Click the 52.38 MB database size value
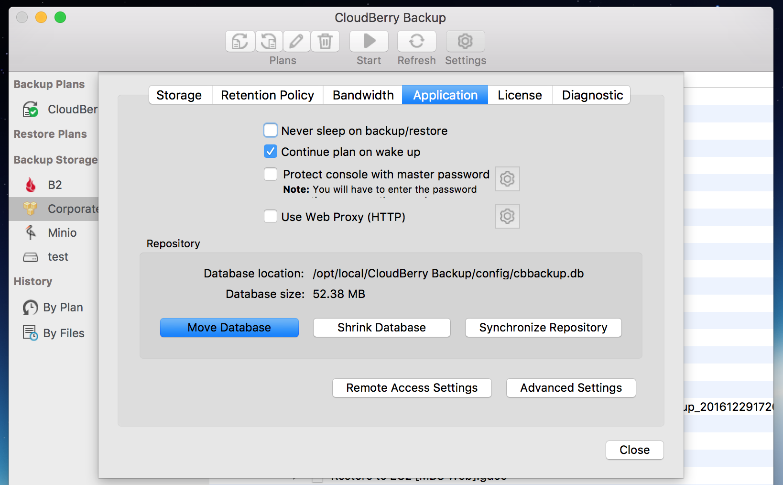Image resolution: width=783 pixels, height=485 pixels. coord(339,294)
